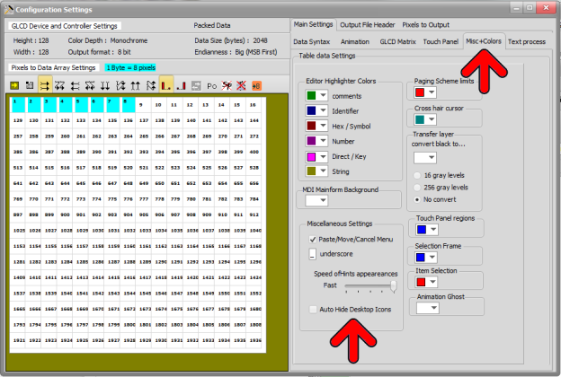Enable Auto Hide Desktop Icons checkbox
The height and width of the screenshot is (377, 561).
(313, 309)
